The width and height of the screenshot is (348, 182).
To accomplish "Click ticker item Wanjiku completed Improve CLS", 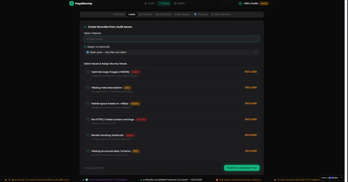I will click(x=171, y=180).
